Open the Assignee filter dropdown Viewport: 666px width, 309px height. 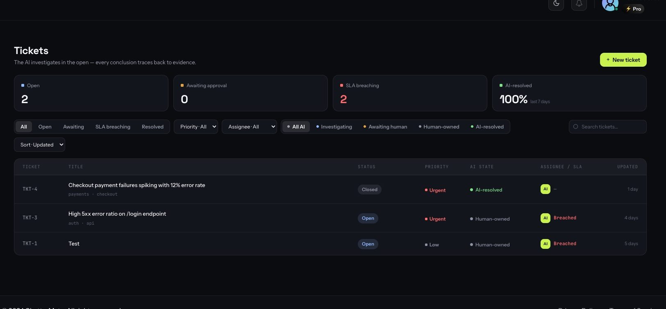click(x=249, y=127)
